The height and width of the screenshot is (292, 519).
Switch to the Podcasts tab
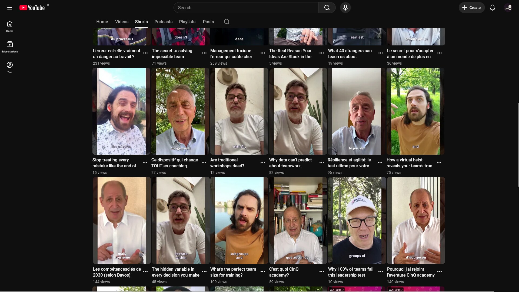point(163,22)
